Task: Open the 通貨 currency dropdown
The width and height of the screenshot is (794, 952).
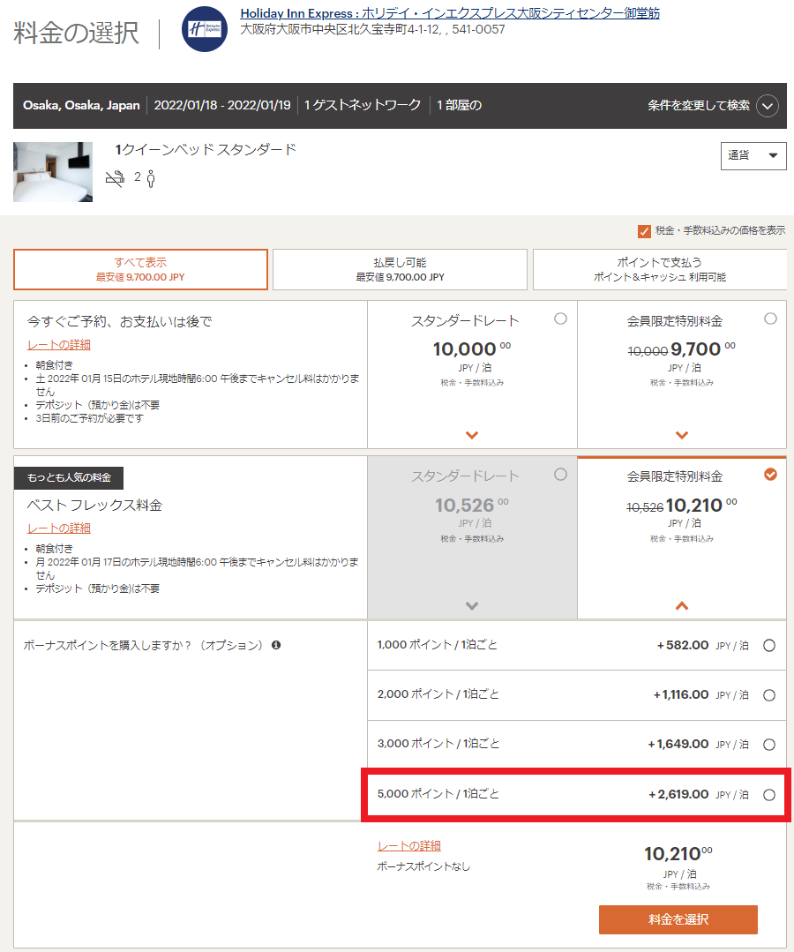Action: 753,155
